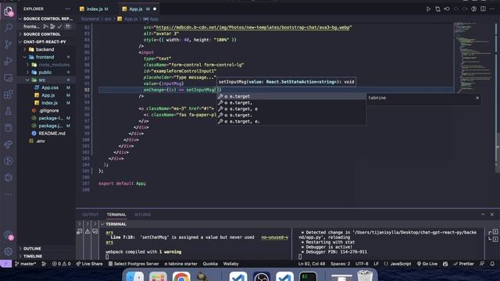
Task: Split the editor to the right
Action: point(483,9)
